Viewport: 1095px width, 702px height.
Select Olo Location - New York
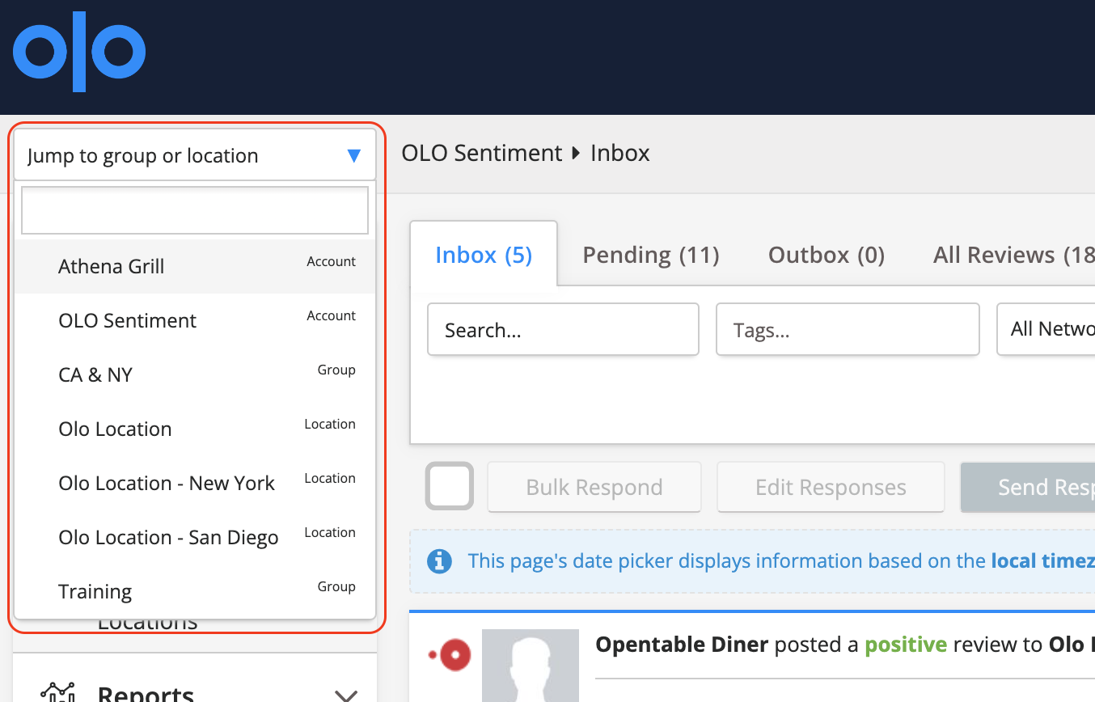pyautogui.click(x=195, y=483)
